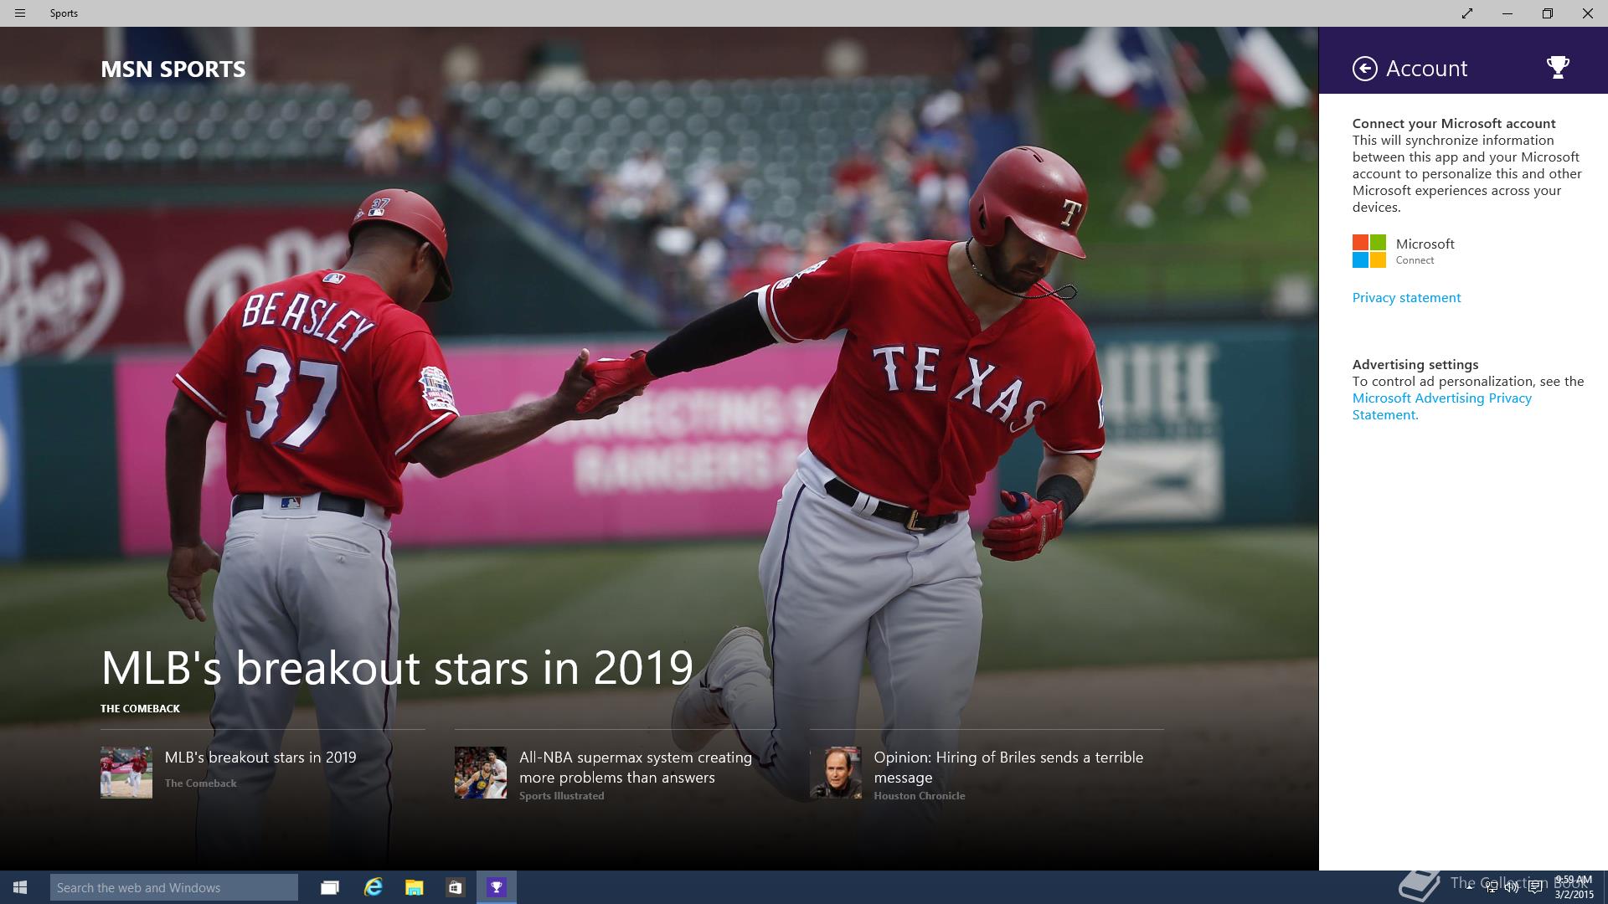This screenshot has height=904, width=1608.
Task: Click the taskbar clock showing 9:59 AM
Action: [x=1574, y=887]
